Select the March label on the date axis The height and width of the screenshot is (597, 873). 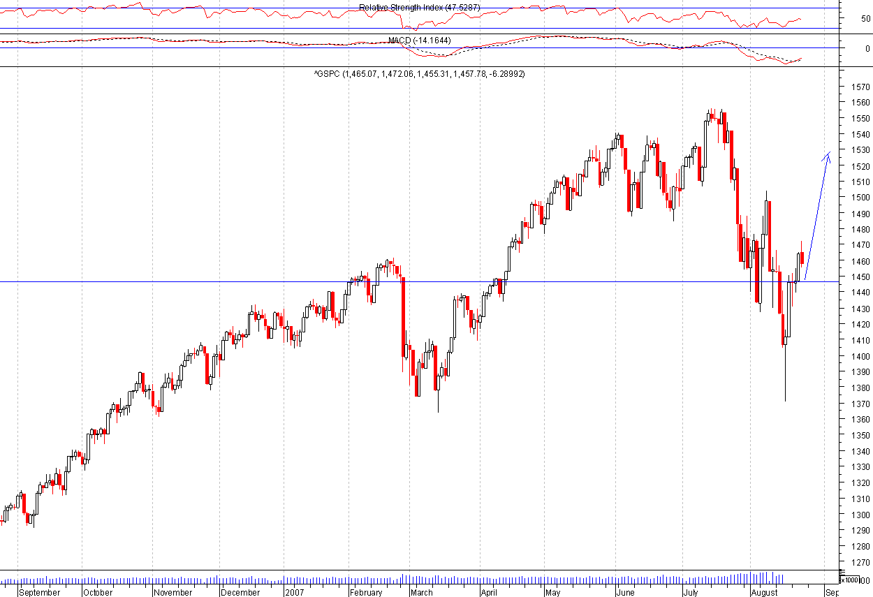pos(421,593)
